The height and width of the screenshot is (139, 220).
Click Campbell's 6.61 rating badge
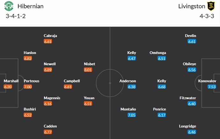pos(68,87)
